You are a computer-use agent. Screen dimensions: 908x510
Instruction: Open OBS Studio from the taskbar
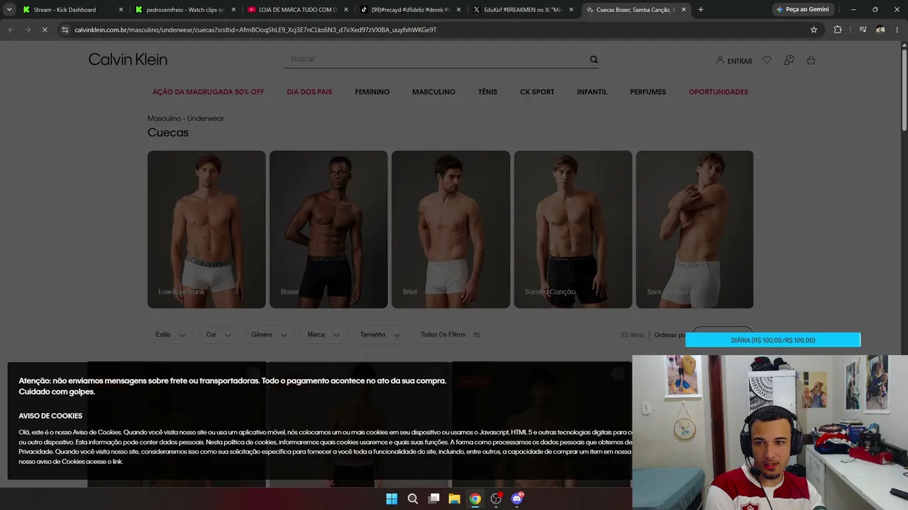497,499
